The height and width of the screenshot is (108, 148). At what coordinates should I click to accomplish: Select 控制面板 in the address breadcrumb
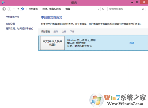[x=33, y=9]
